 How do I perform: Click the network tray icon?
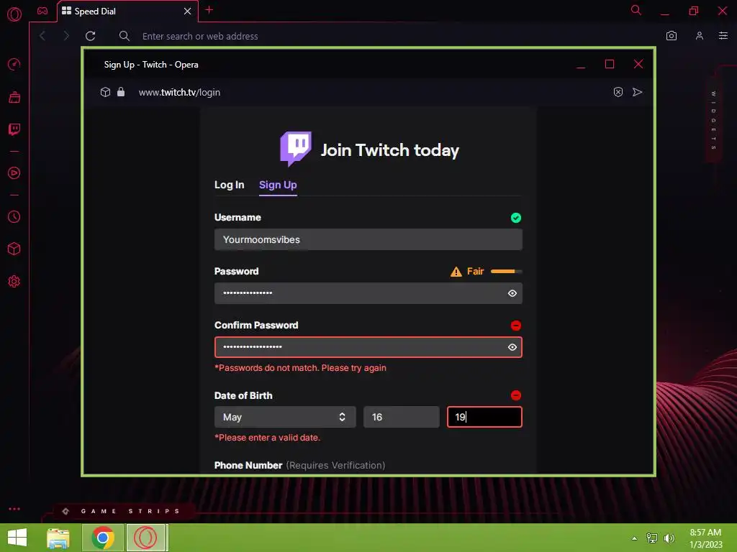(x=652, y=538)
